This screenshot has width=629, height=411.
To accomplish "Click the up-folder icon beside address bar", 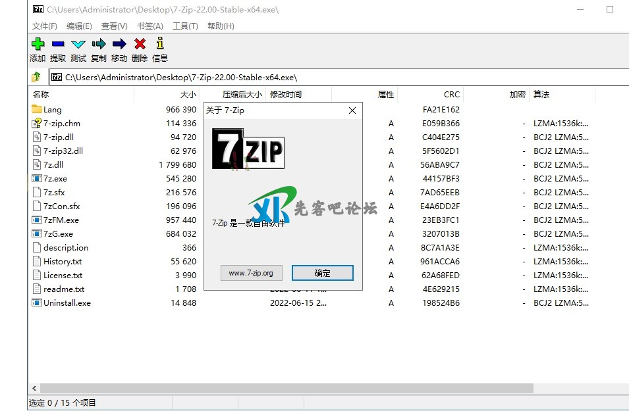I will point(36,77).
